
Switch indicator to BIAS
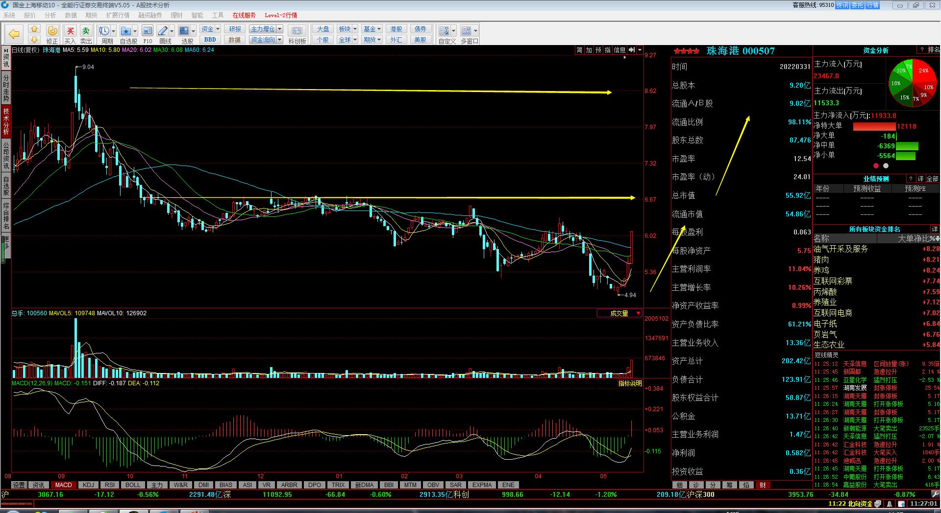[226, 485]
